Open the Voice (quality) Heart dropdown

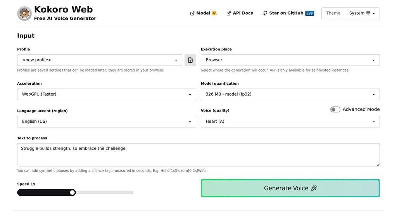point(290,121)
